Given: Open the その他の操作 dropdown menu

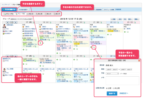Looking at the screenshot, I should [24, 10].
